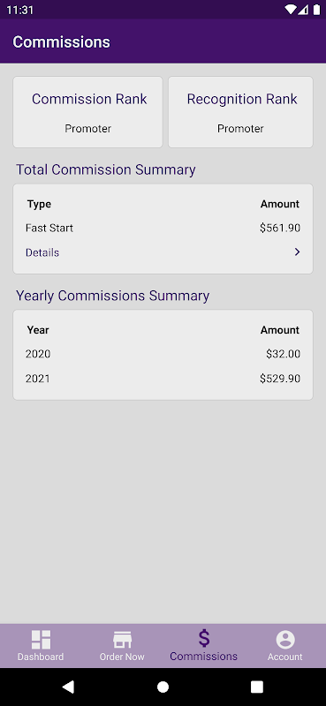Tap the Order Now storefront icon
Screen dimensions: 326x706
point(122,640)
